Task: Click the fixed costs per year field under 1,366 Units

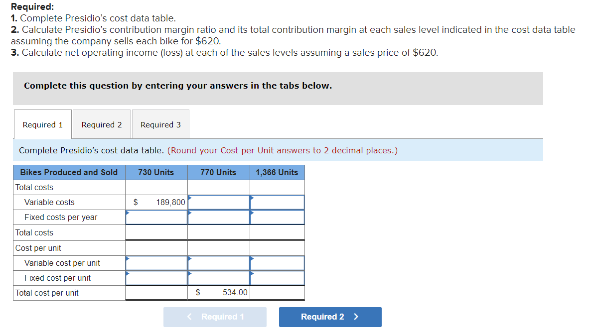Action: (277, 217)
